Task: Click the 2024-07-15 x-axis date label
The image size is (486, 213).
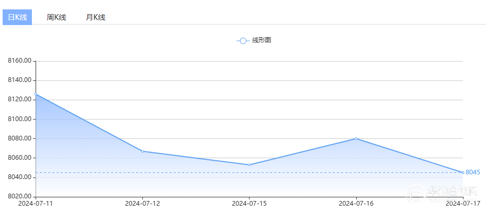Action: coord(249,204)
